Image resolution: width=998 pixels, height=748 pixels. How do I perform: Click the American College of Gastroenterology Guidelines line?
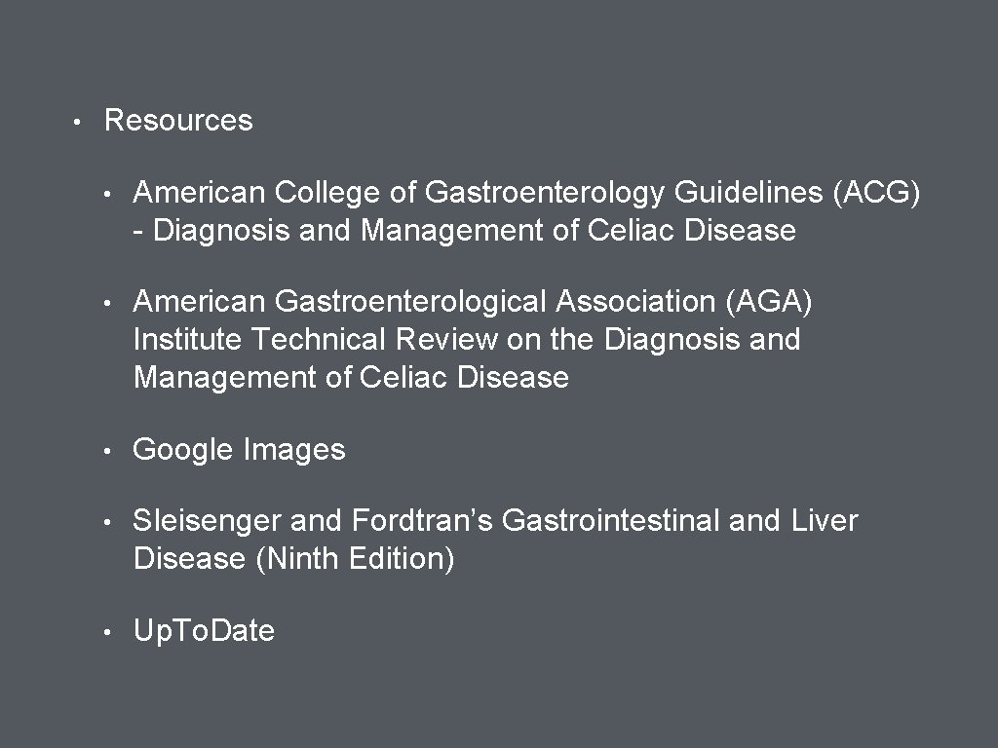pos(526,193)
